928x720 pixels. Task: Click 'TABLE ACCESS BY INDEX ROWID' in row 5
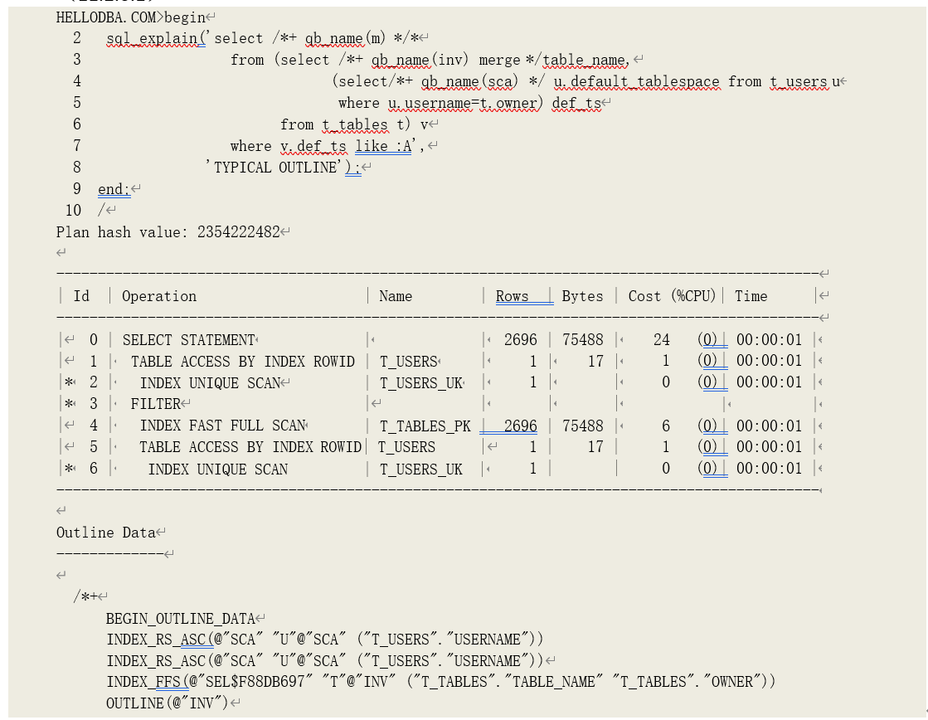(x=250, y=447)
